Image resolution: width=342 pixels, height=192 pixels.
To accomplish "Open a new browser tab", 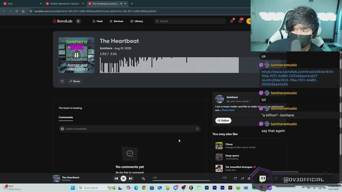I will pos(132,3).
